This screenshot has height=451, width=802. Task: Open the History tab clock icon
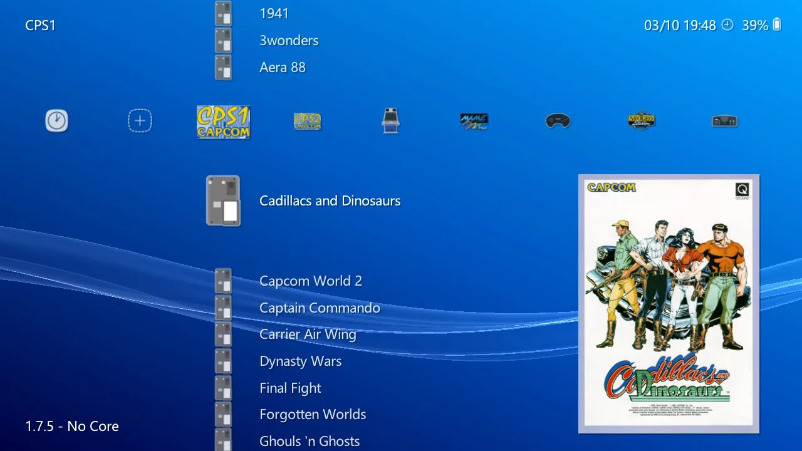pyautogui.click(x=56, y=120)
